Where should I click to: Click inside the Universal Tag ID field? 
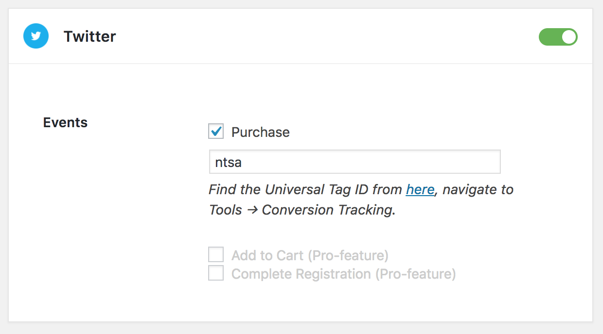[x=355, y=162]
